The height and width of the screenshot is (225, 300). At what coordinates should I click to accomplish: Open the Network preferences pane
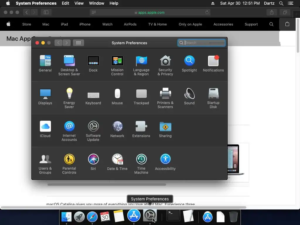117,129
